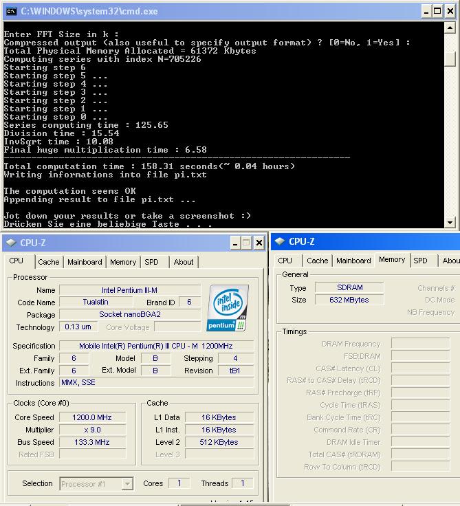The image size is (460, 506).
Task: Click the Multiplier value 'x 9.0'
Action: pos(92,430)
